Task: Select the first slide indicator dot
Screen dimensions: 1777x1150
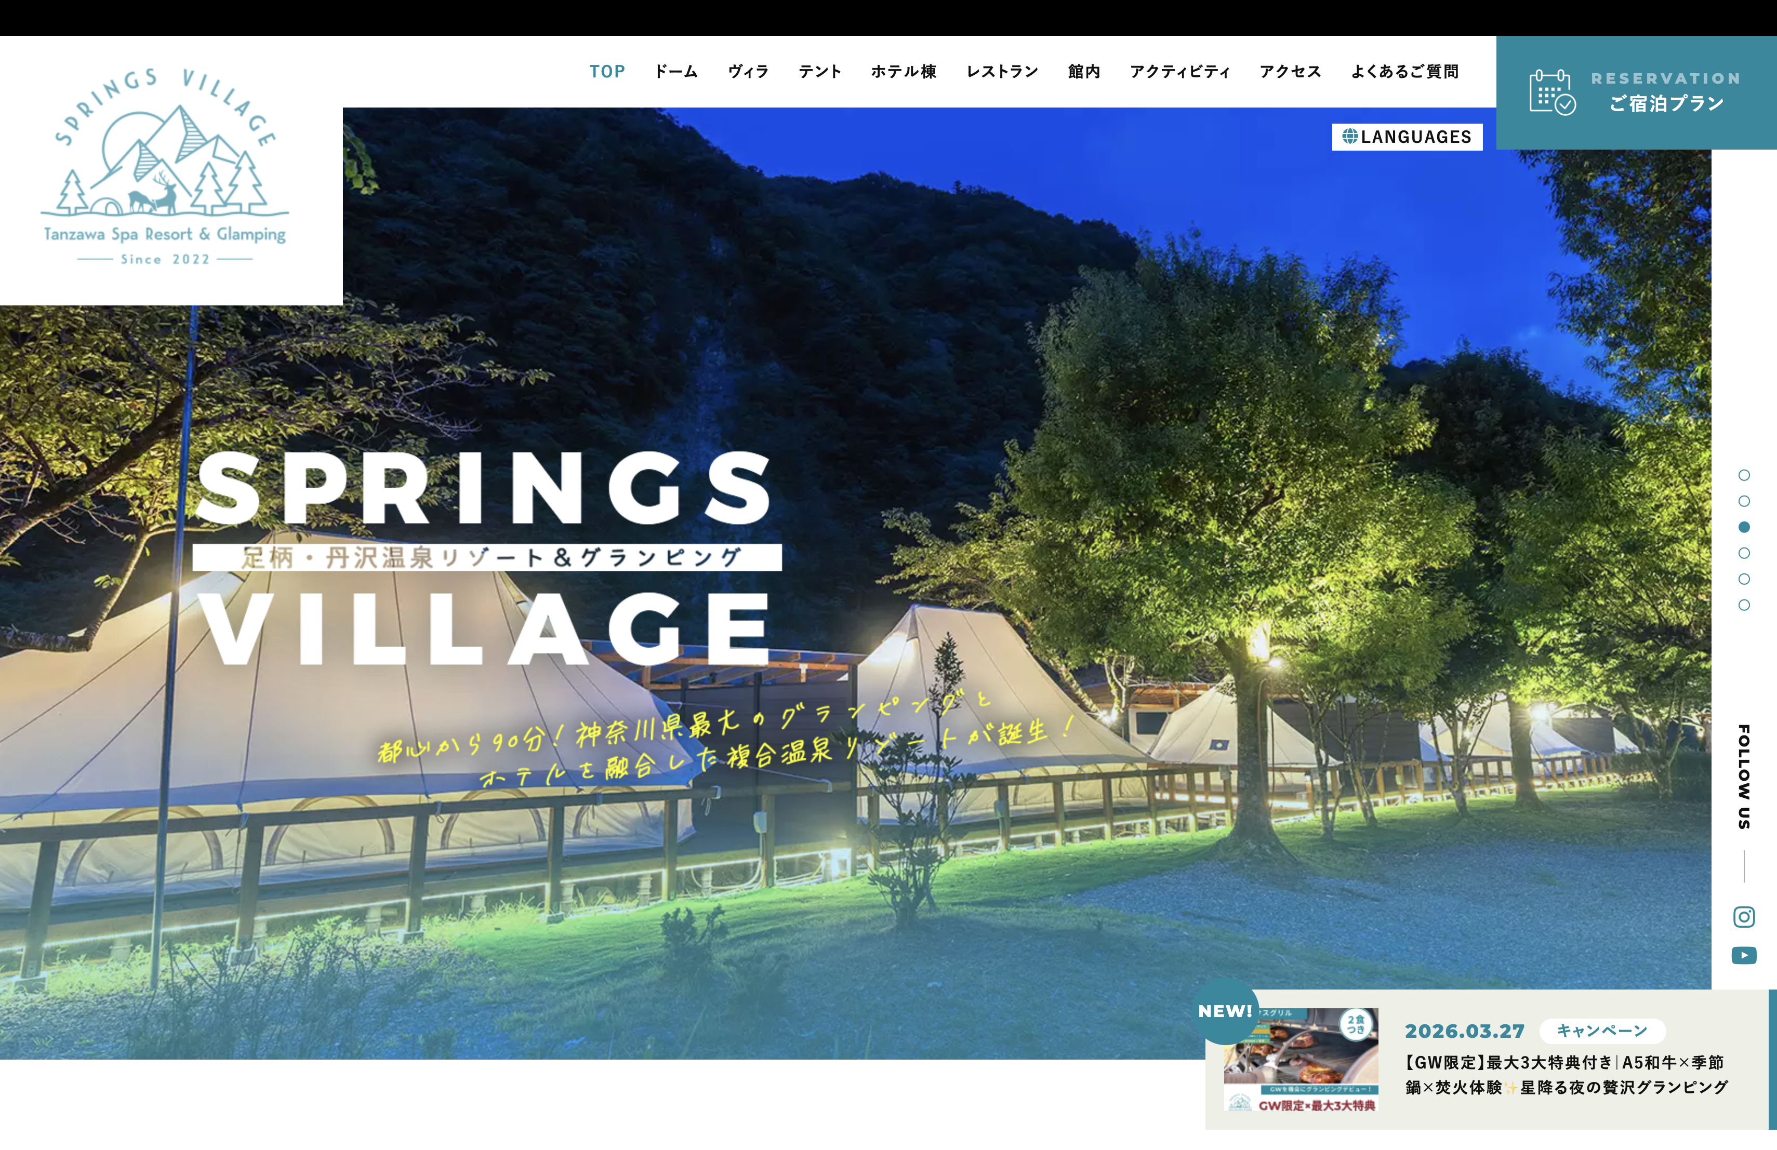Action: 1744,475
